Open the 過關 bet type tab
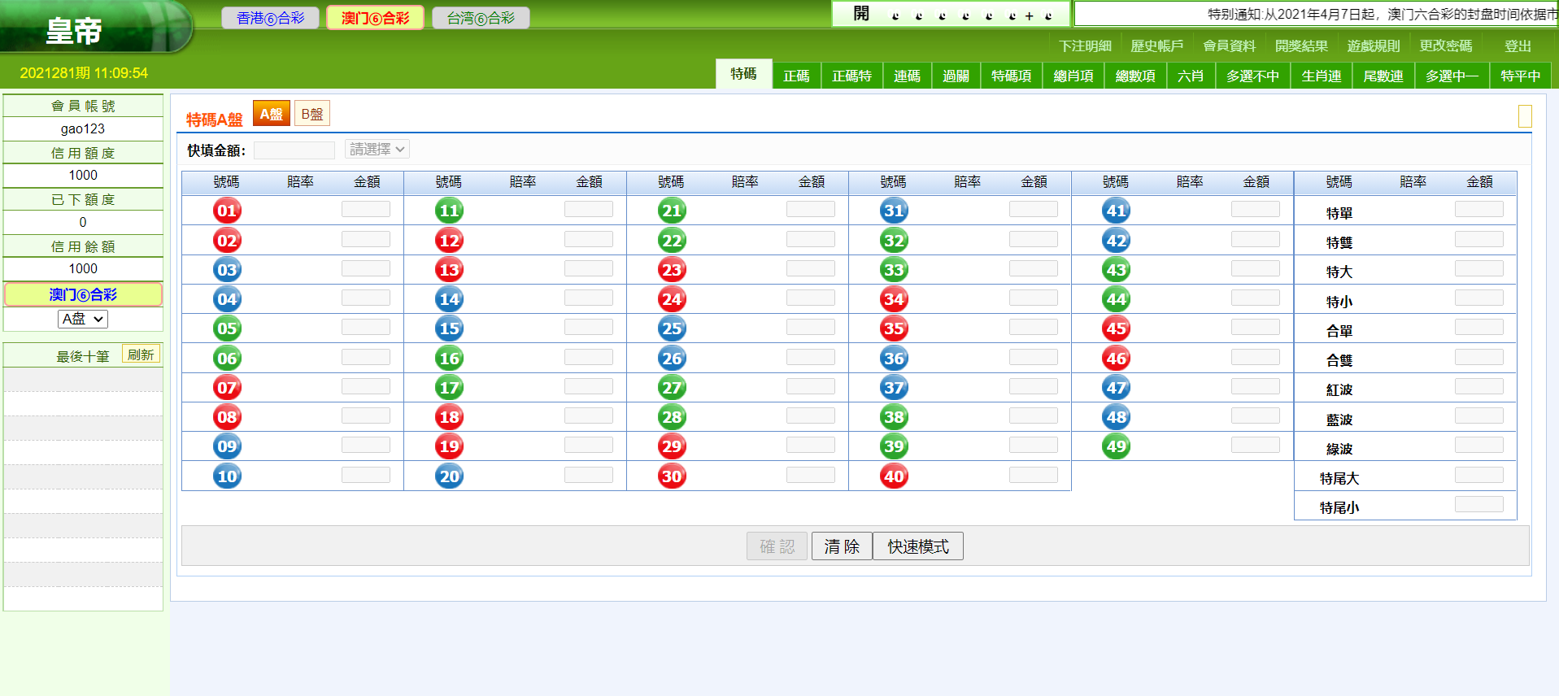 956,76
